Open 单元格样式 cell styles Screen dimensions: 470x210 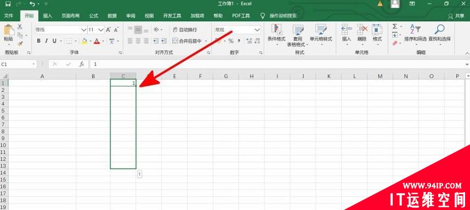(x=321, y=35)
